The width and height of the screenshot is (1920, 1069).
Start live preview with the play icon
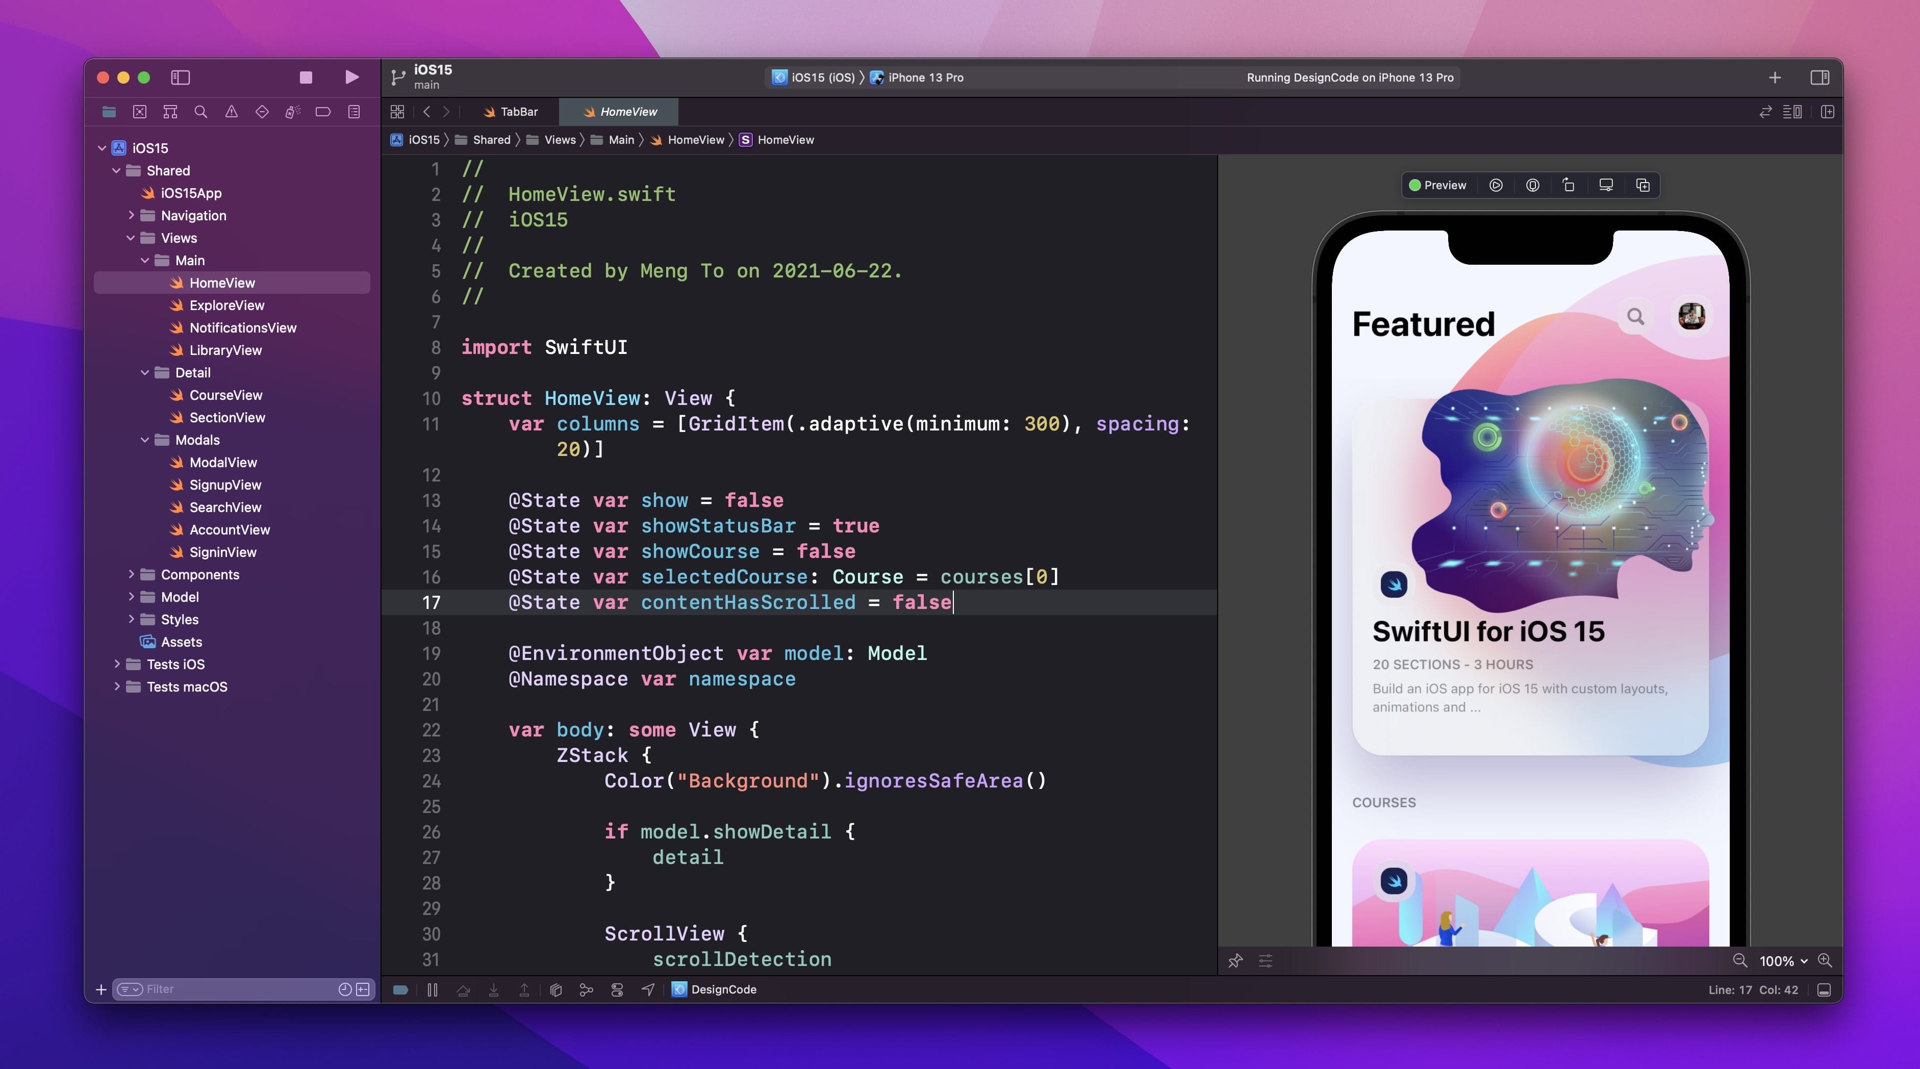[1496, 185]
